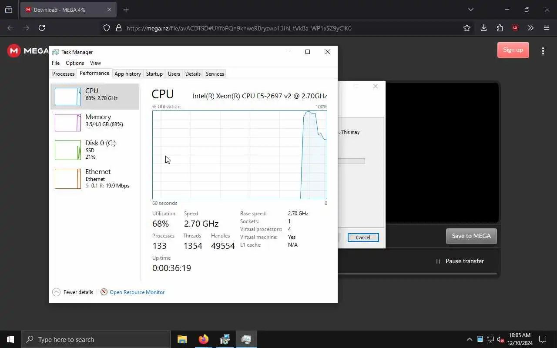Click the Utilization value 68%
Image resolution: width=557 pixels, height=348 pixels.
(x=161, y=224)
